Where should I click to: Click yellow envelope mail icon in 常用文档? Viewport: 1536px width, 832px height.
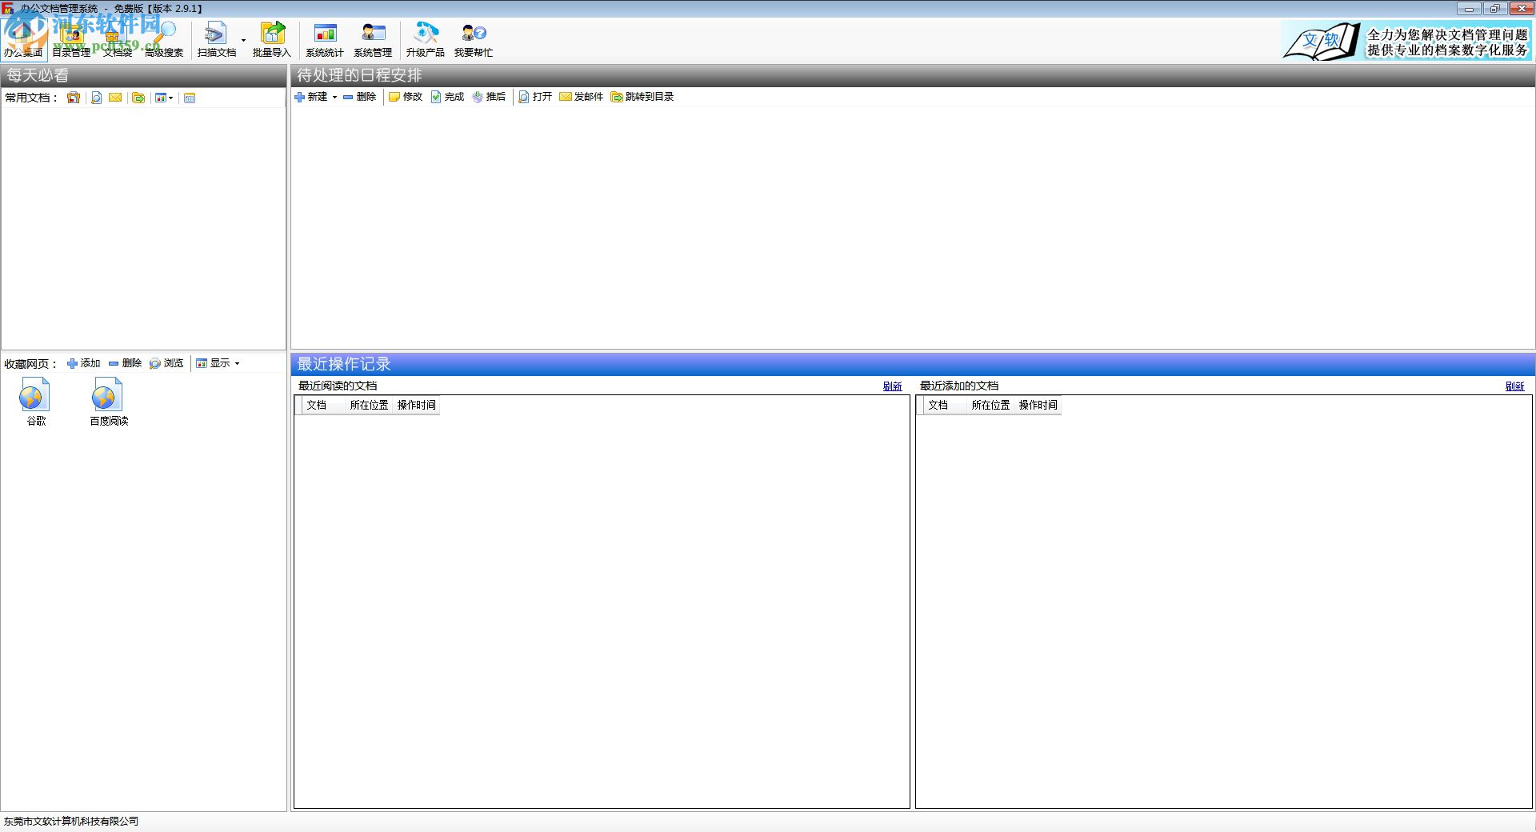pyautogui.click(x=115, y=98)
